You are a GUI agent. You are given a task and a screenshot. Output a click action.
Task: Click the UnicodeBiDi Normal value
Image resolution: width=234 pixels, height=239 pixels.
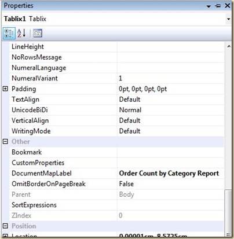(x=130, y=110)
